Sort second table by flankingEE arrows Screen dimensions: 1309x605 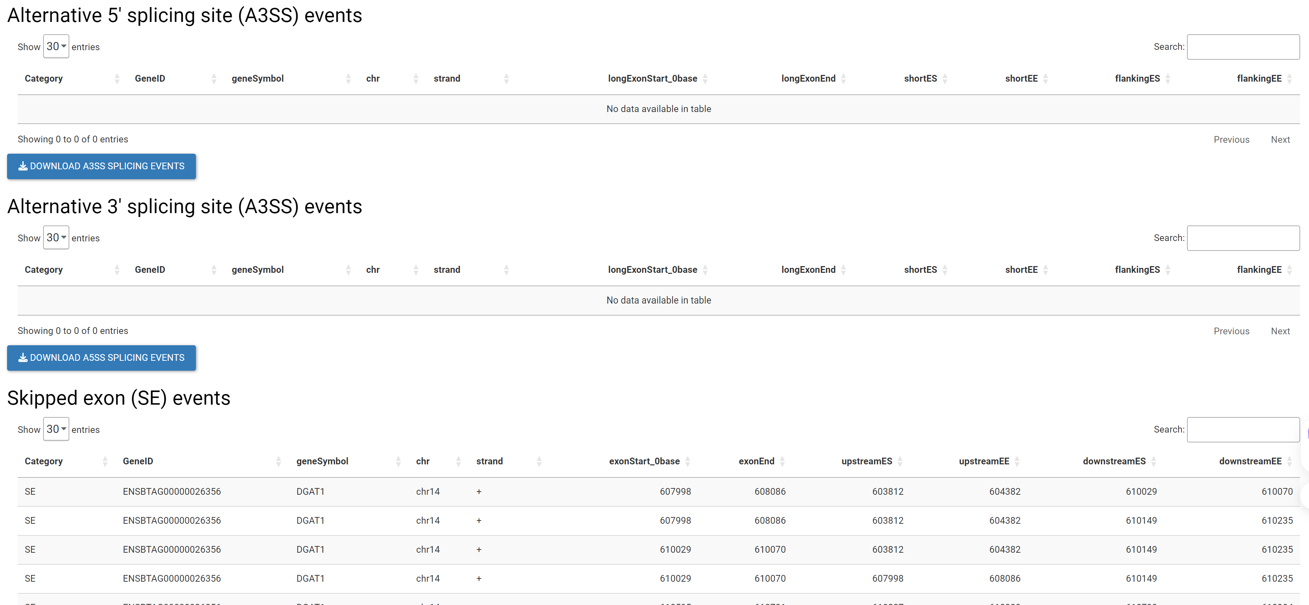(x=1289, y=270)
